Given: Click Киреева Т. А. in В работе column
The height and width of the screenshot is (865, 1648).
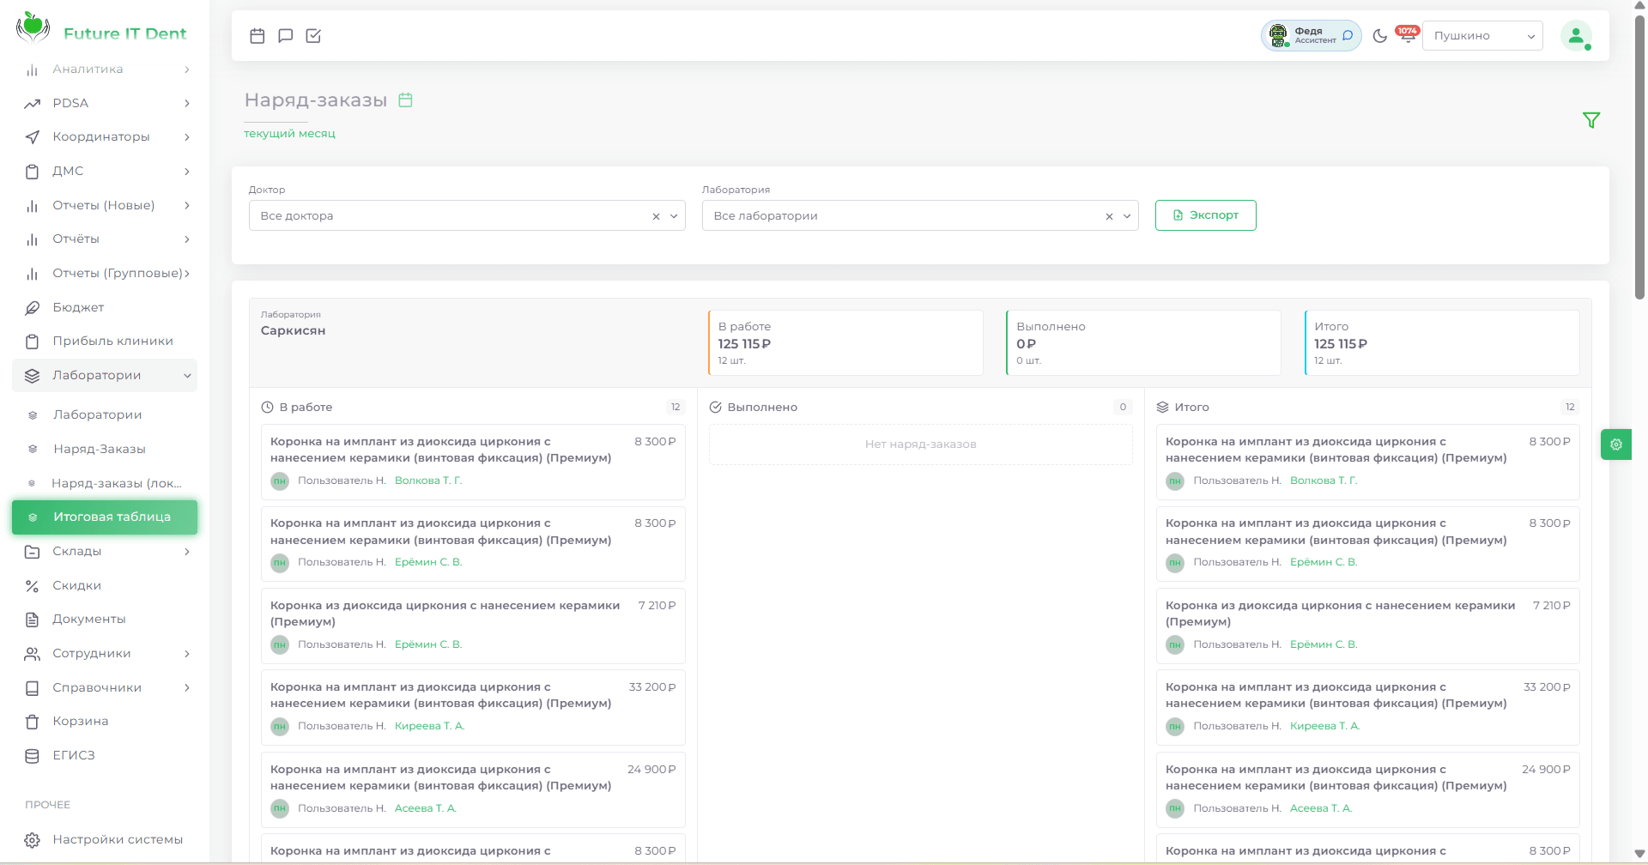Looking at the screenshot, I should pyautogui.click(x=429, y=726).
